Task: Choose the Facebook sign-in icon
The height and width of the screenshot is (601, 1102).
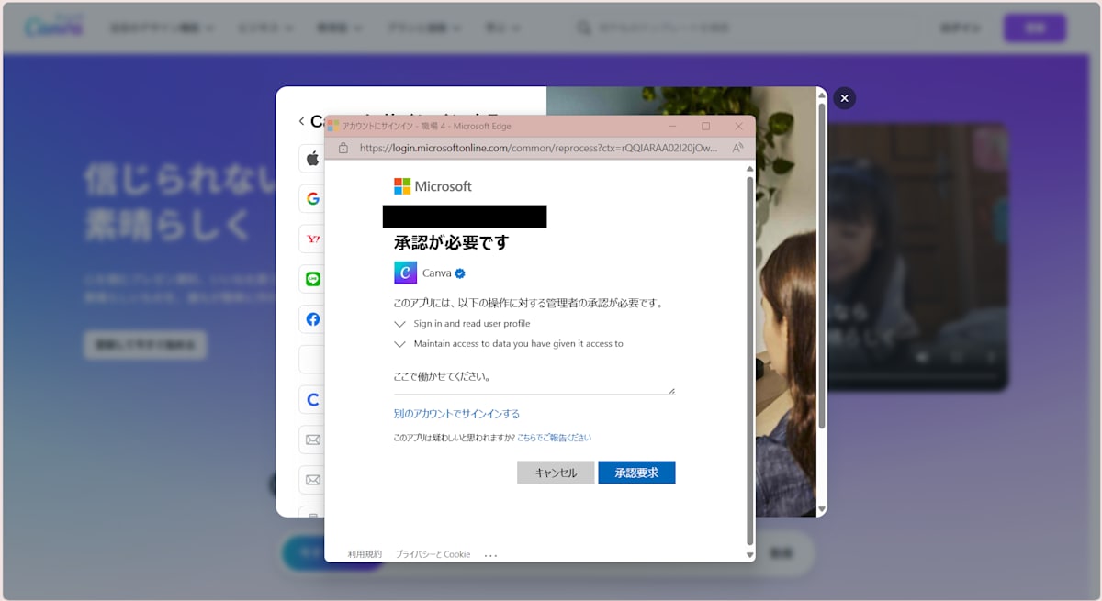Action: (312, 319)
